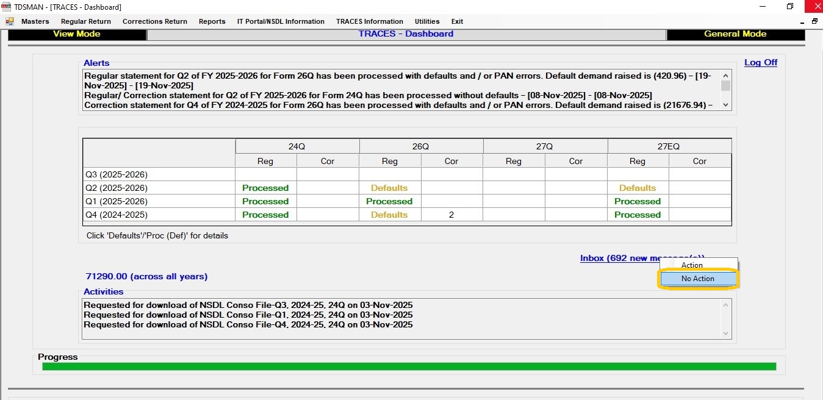Screen dimensions: 823x400
Task: Choose 'No Action' from the popup menu
Action: [698, 279]
